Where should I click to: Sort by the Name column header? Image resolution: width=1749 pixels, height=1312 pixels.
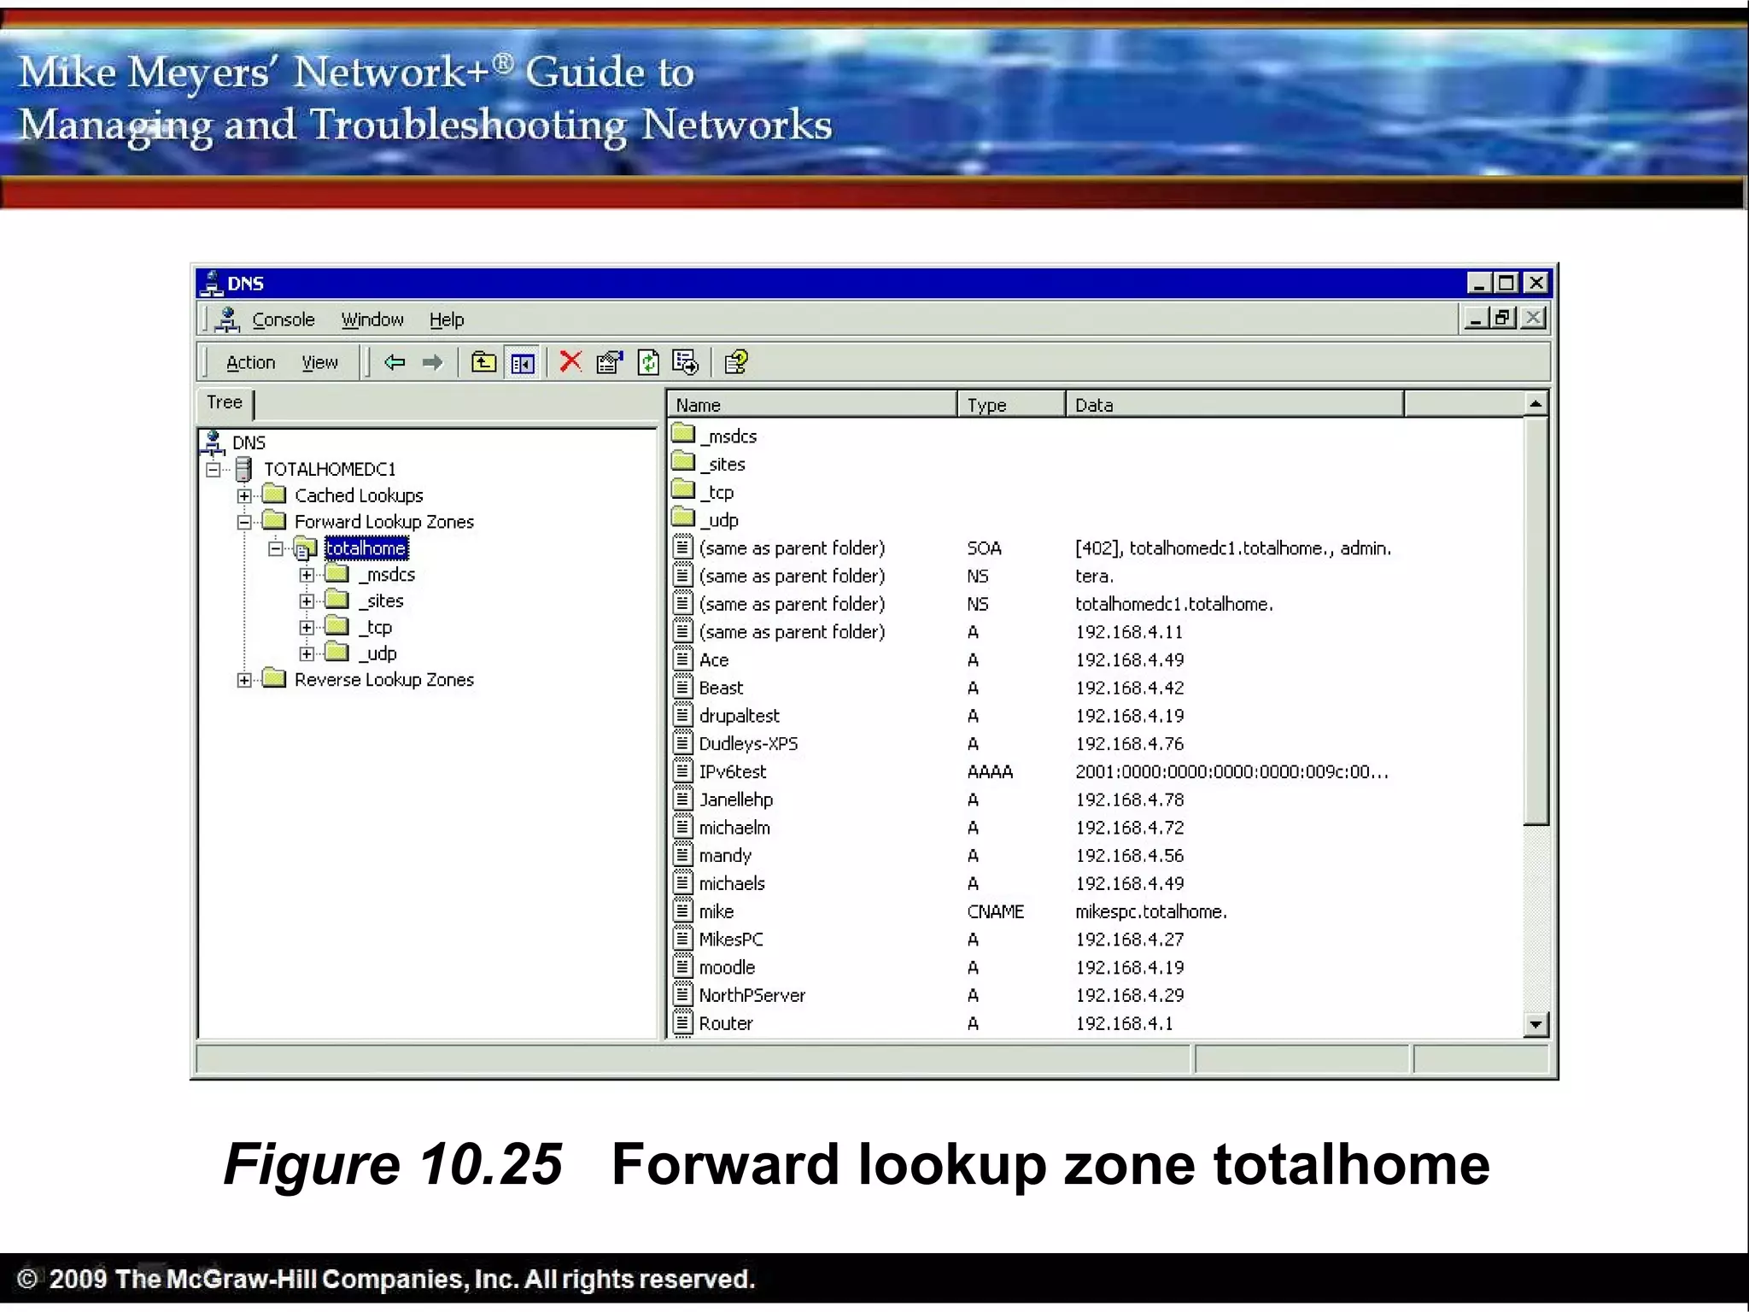tap(812, 404)
